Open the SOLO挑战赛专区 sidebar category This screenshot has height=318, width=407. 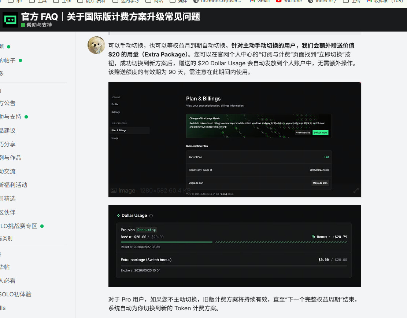tap(19, 226)
